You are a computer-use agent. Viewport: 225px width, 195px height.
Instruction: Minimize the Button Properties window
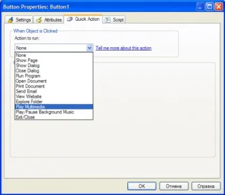[200, 7]
